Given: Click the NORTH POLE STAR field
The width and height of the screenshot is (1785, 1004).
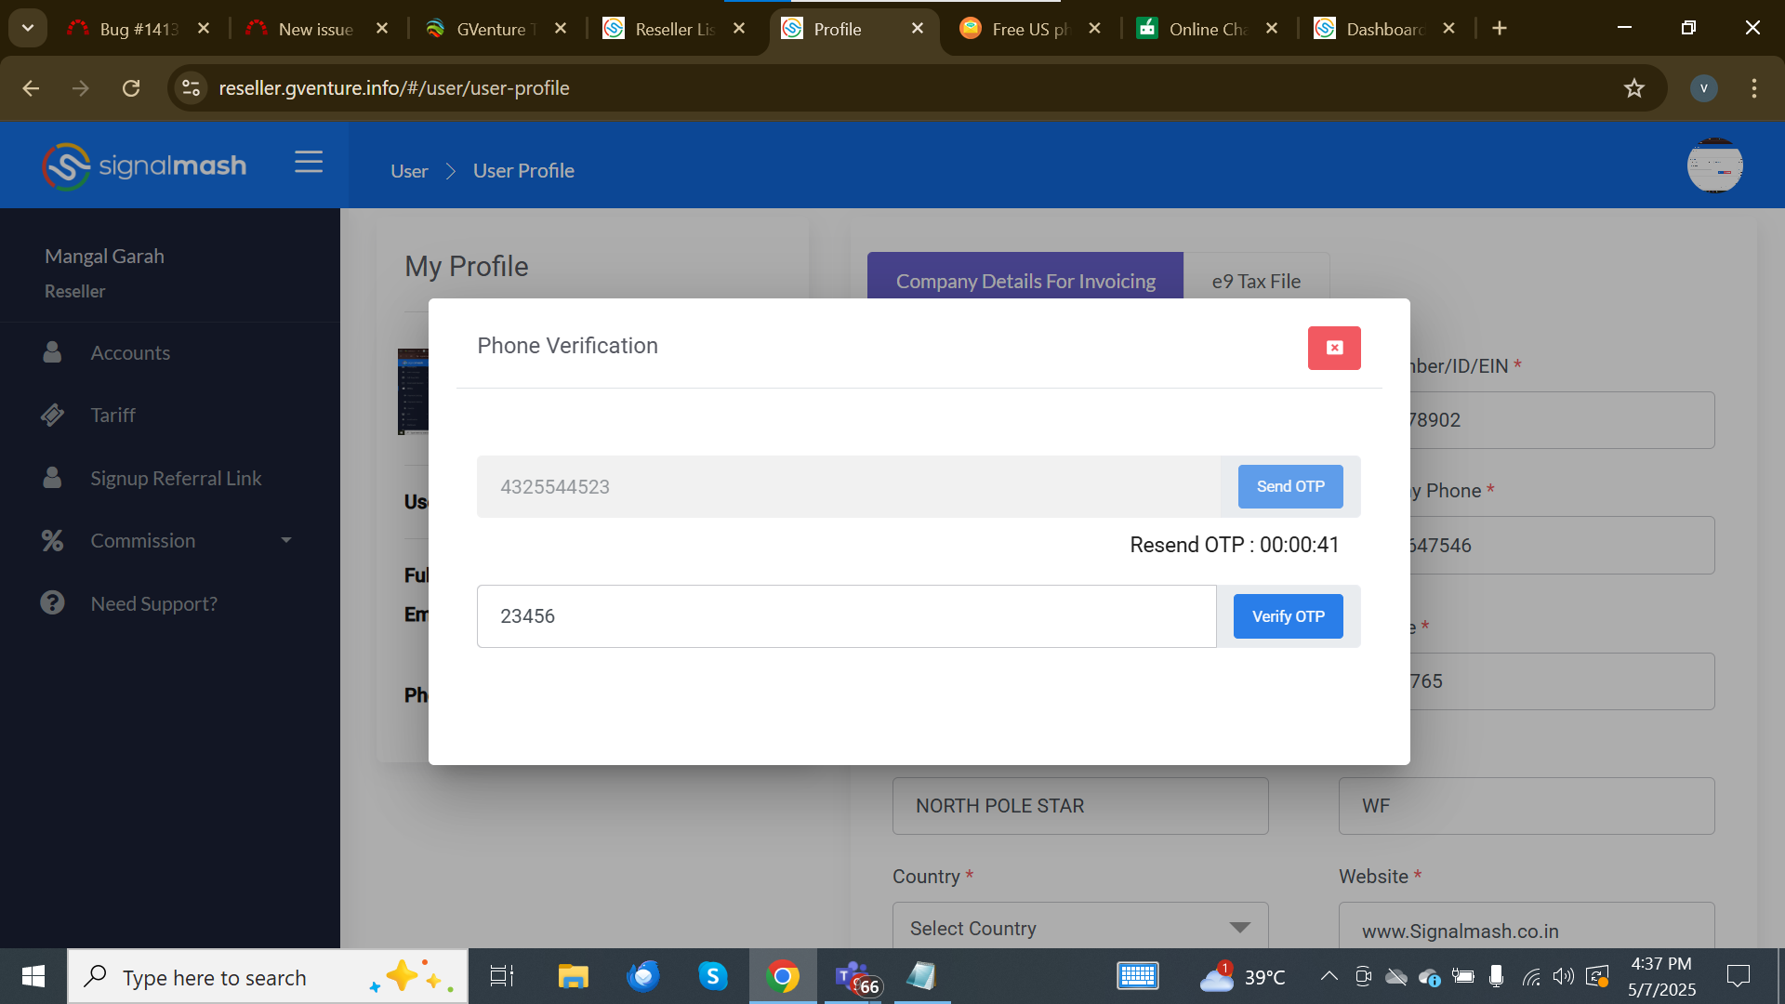Looking at the screenshot, I should (x=1080, y=806).
